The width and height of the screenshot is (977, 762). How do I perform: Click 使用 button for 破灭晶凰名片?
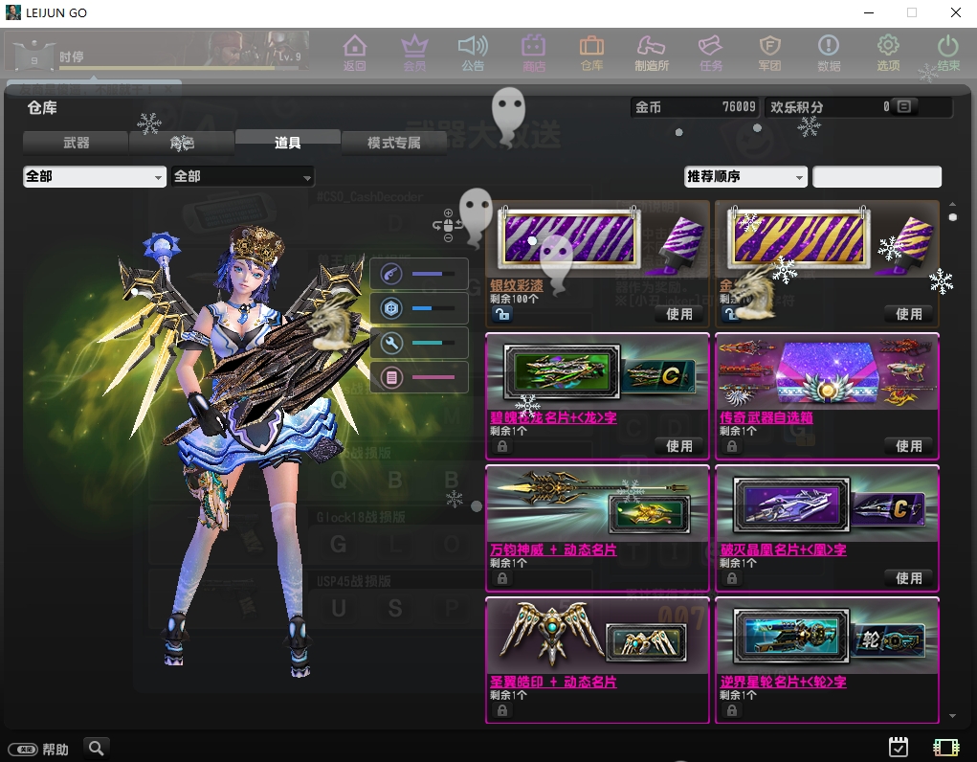pyautogui.click(x=908, y=578)
